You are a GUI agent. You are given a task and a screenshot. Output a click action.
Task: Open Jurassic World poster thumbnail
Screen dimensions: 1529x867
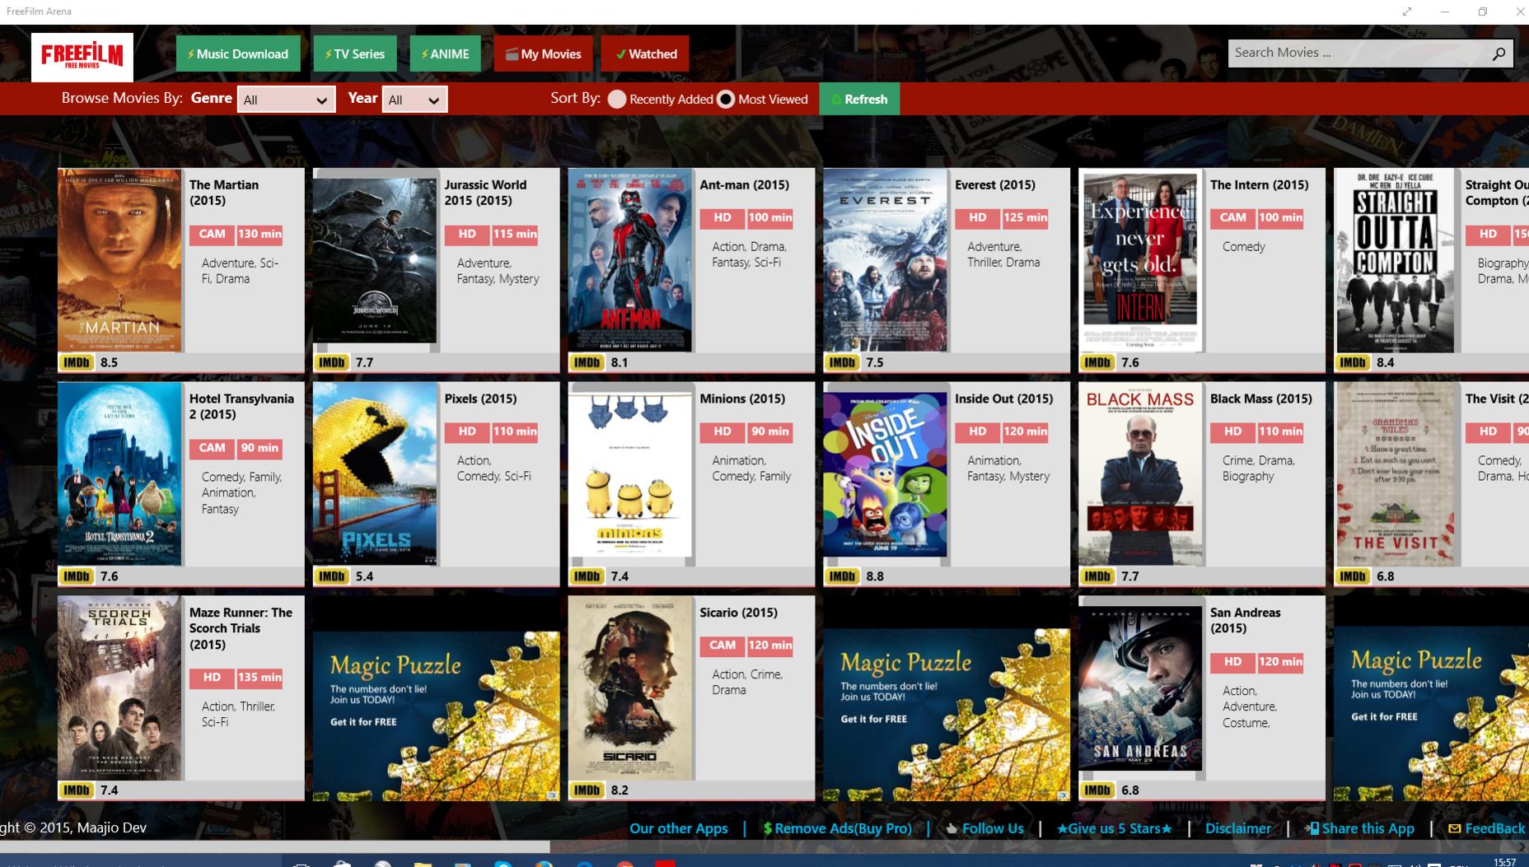coord(375,261)
